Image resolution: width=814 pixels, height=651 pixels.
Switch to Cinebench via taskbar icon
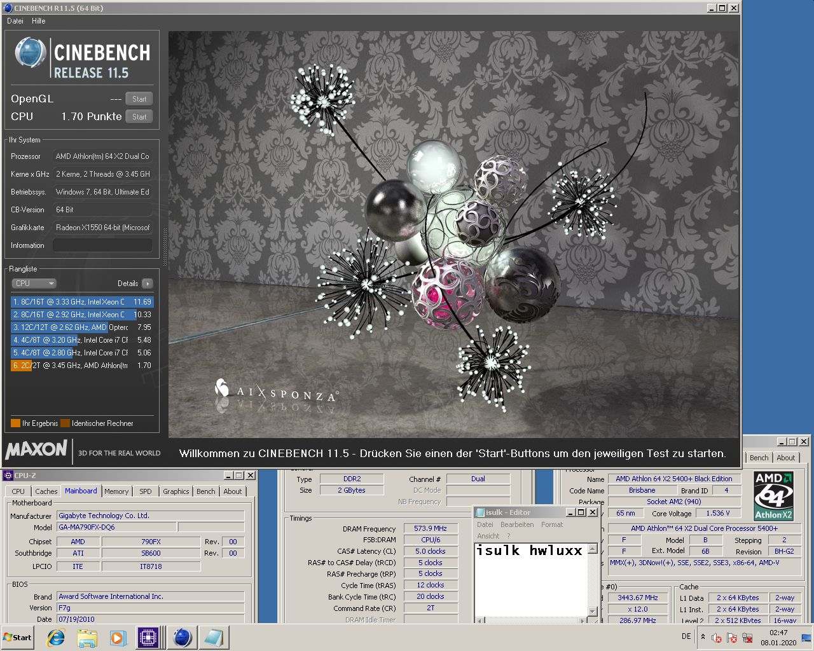pyautogui.click(x=183, y=638)
